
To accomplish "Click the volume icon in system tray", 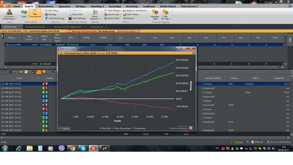I will (274, 148).
